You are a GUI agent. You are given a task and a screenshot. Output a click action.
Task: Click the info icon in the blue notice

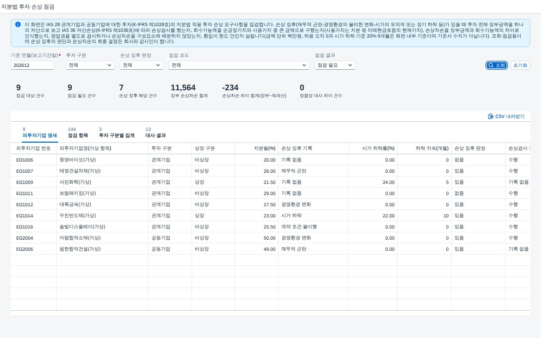coord(18,24)
